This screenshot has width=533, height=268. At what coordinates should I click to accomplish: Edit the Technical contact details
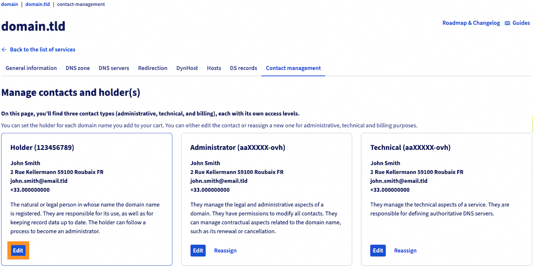(378, 250)
